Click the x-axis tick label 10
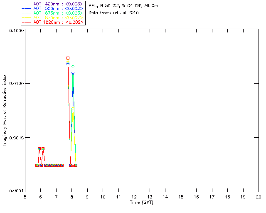The height and width of the screenshot is (213, 266). (x=103, y=197)
